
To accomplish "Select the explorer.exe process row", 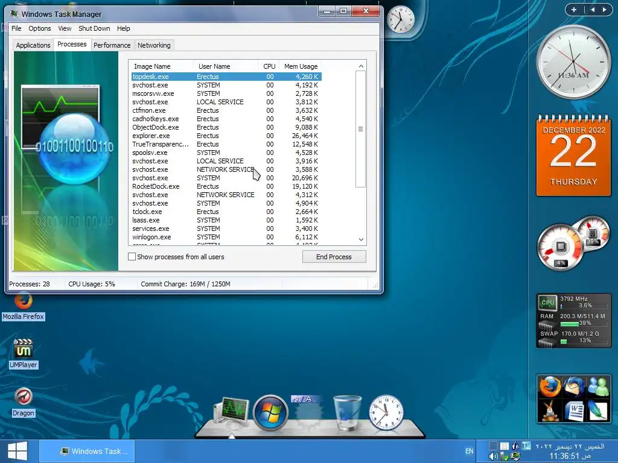I will 226,136.
